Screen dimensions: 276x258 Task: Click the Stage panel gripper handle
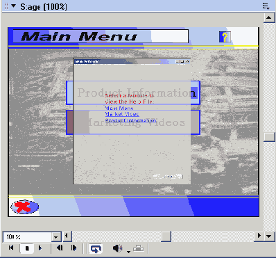point(6,6)
